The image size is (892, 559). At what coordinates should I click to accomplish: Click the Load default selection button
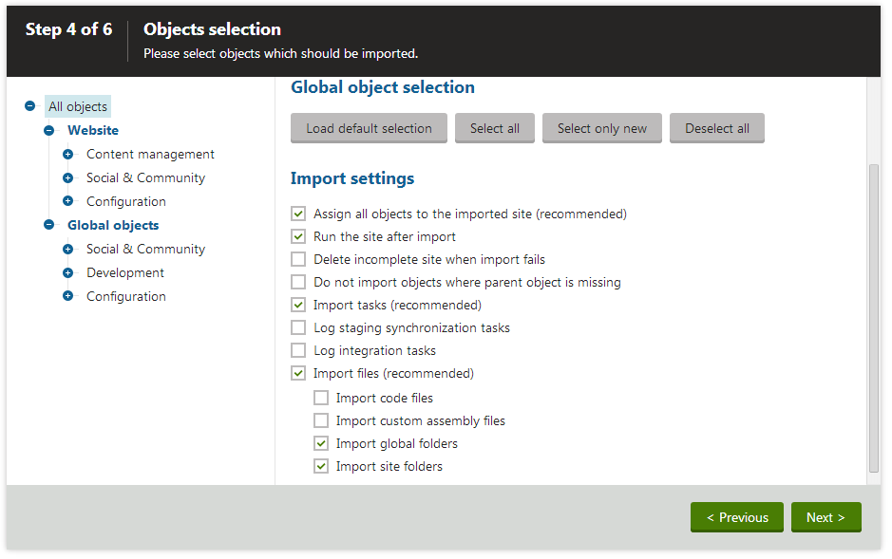(x=369, y=128)
